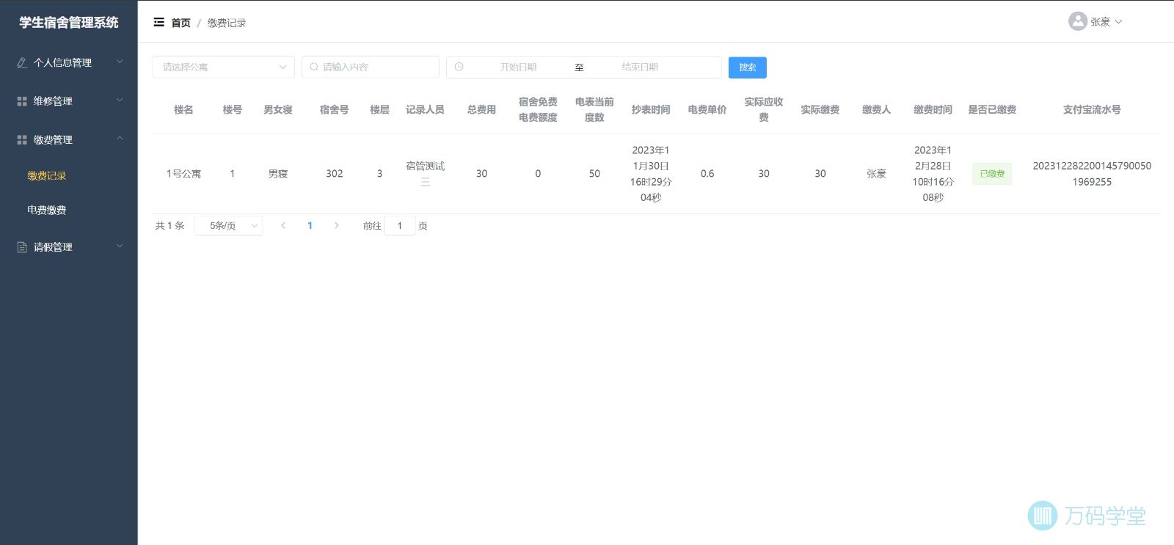Open the 电费缴费 submenu item
Viewport: 1174px width, 545px height.
[47, 210]
